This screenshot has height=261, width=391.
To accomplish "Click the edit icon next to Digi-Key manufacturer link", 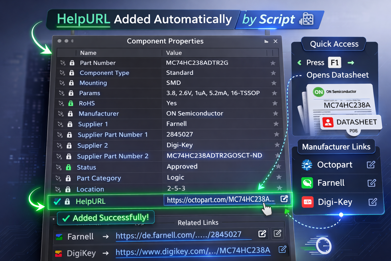I will [x=373, y=202].
